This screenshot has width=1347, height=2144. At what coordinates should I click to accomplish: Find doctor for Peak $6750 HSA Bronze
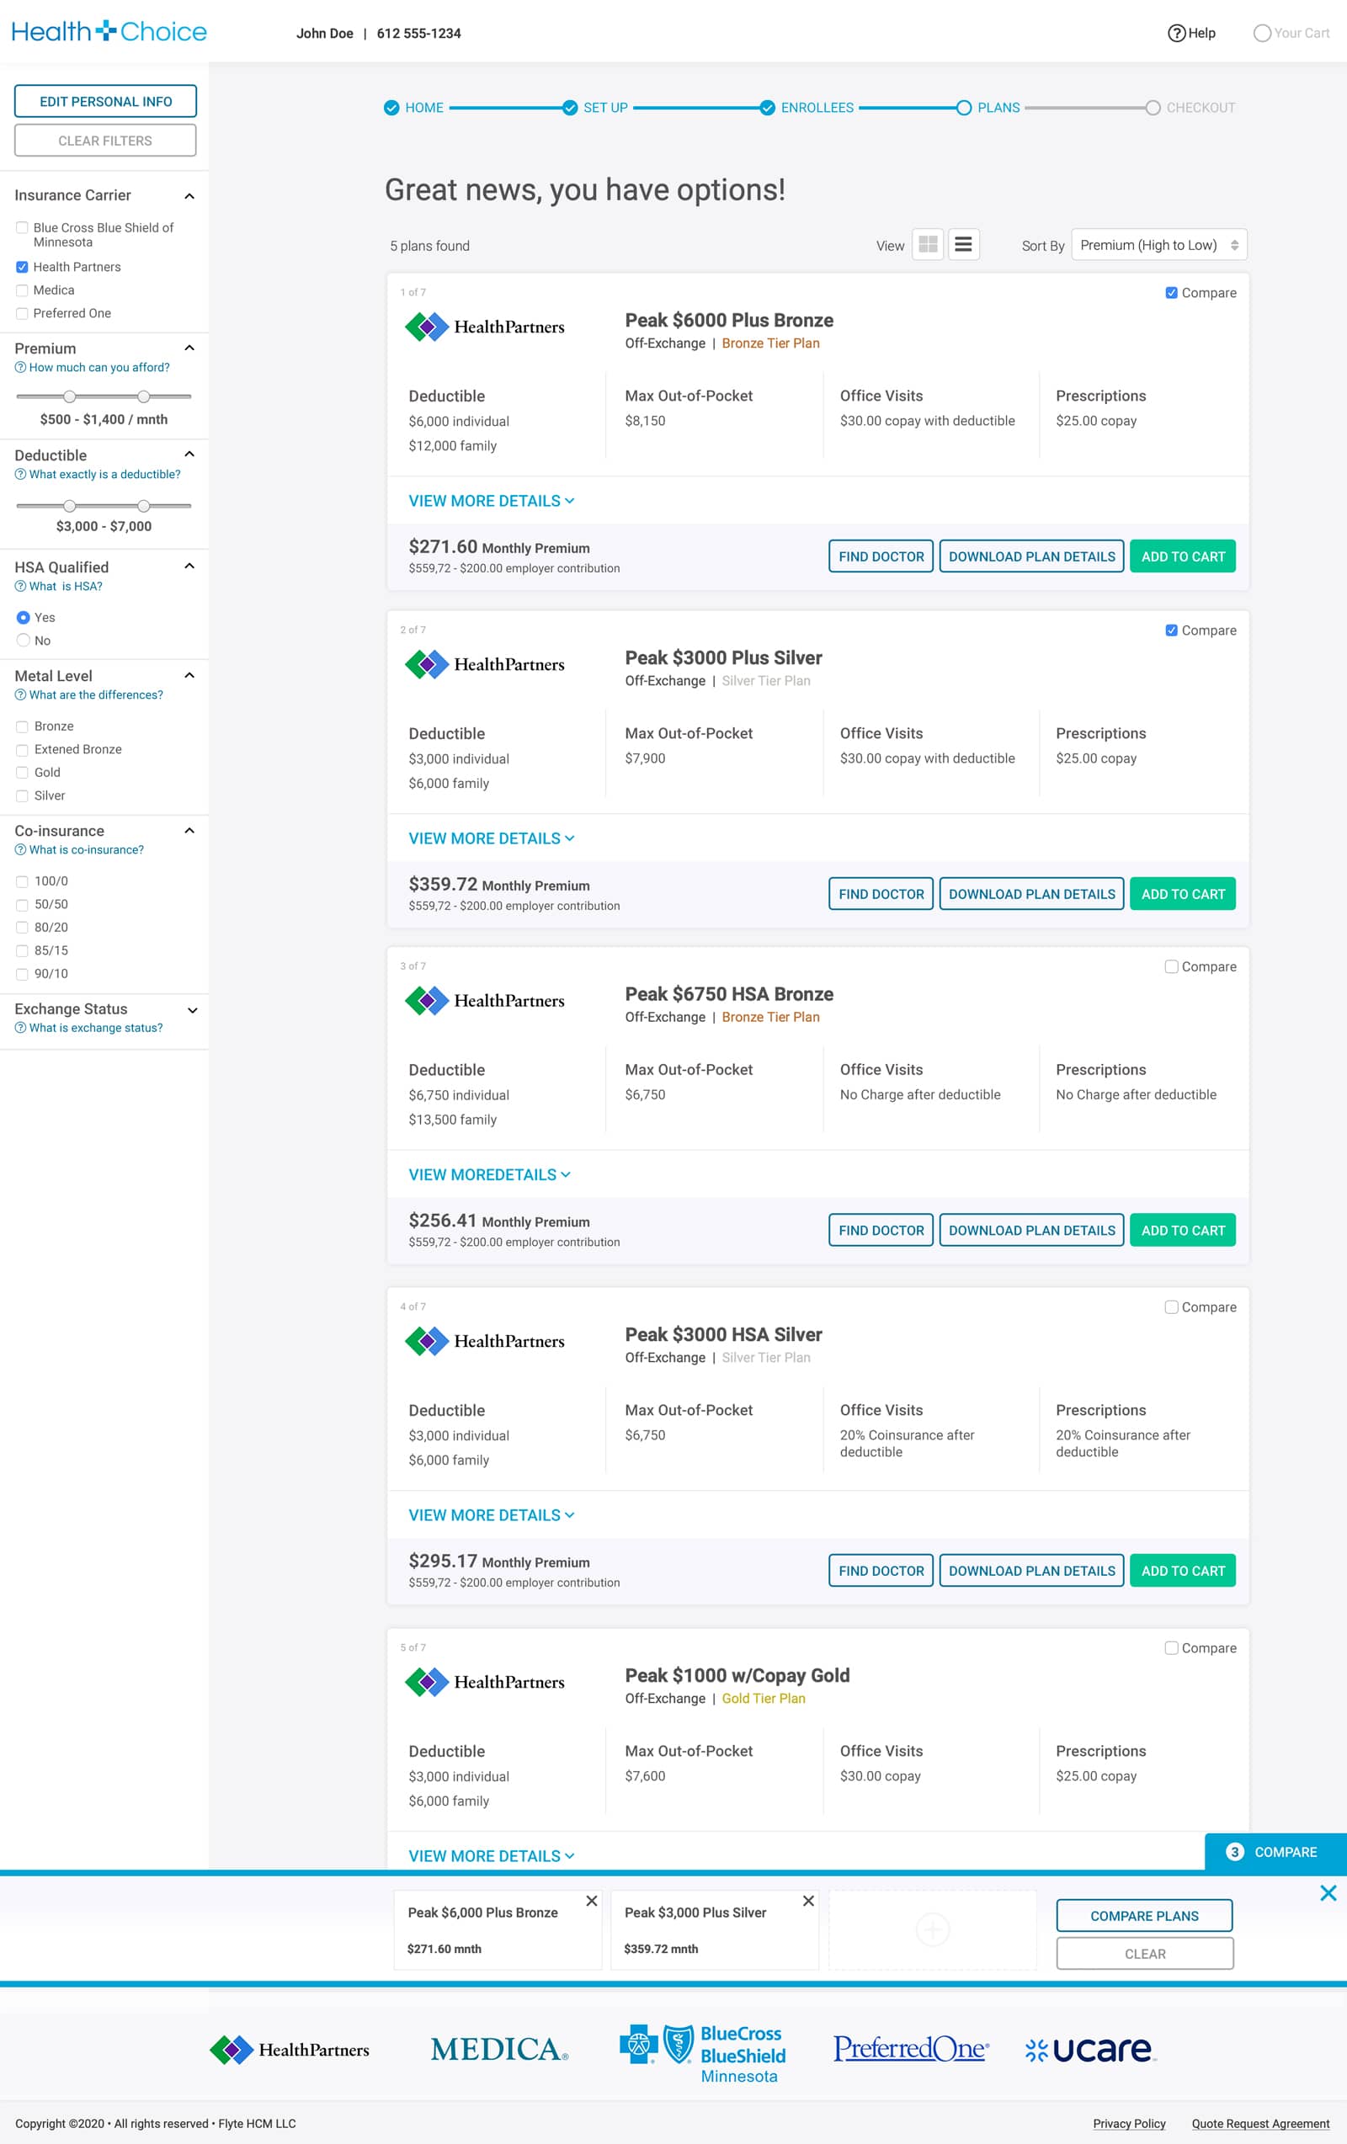point(881,1231)
